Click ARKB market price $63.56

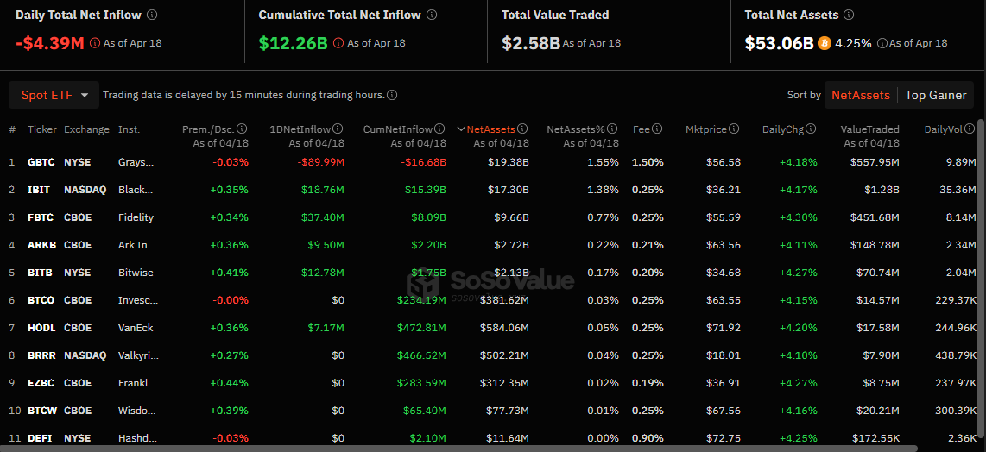coord(724,244)
